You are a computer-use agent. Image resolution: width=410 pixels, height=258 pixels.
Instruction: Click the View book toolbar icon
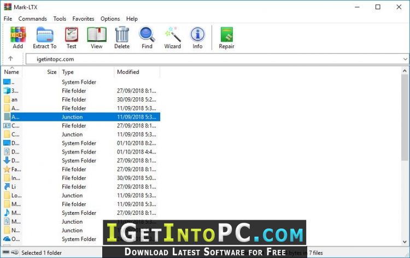[x=96, y=34]
